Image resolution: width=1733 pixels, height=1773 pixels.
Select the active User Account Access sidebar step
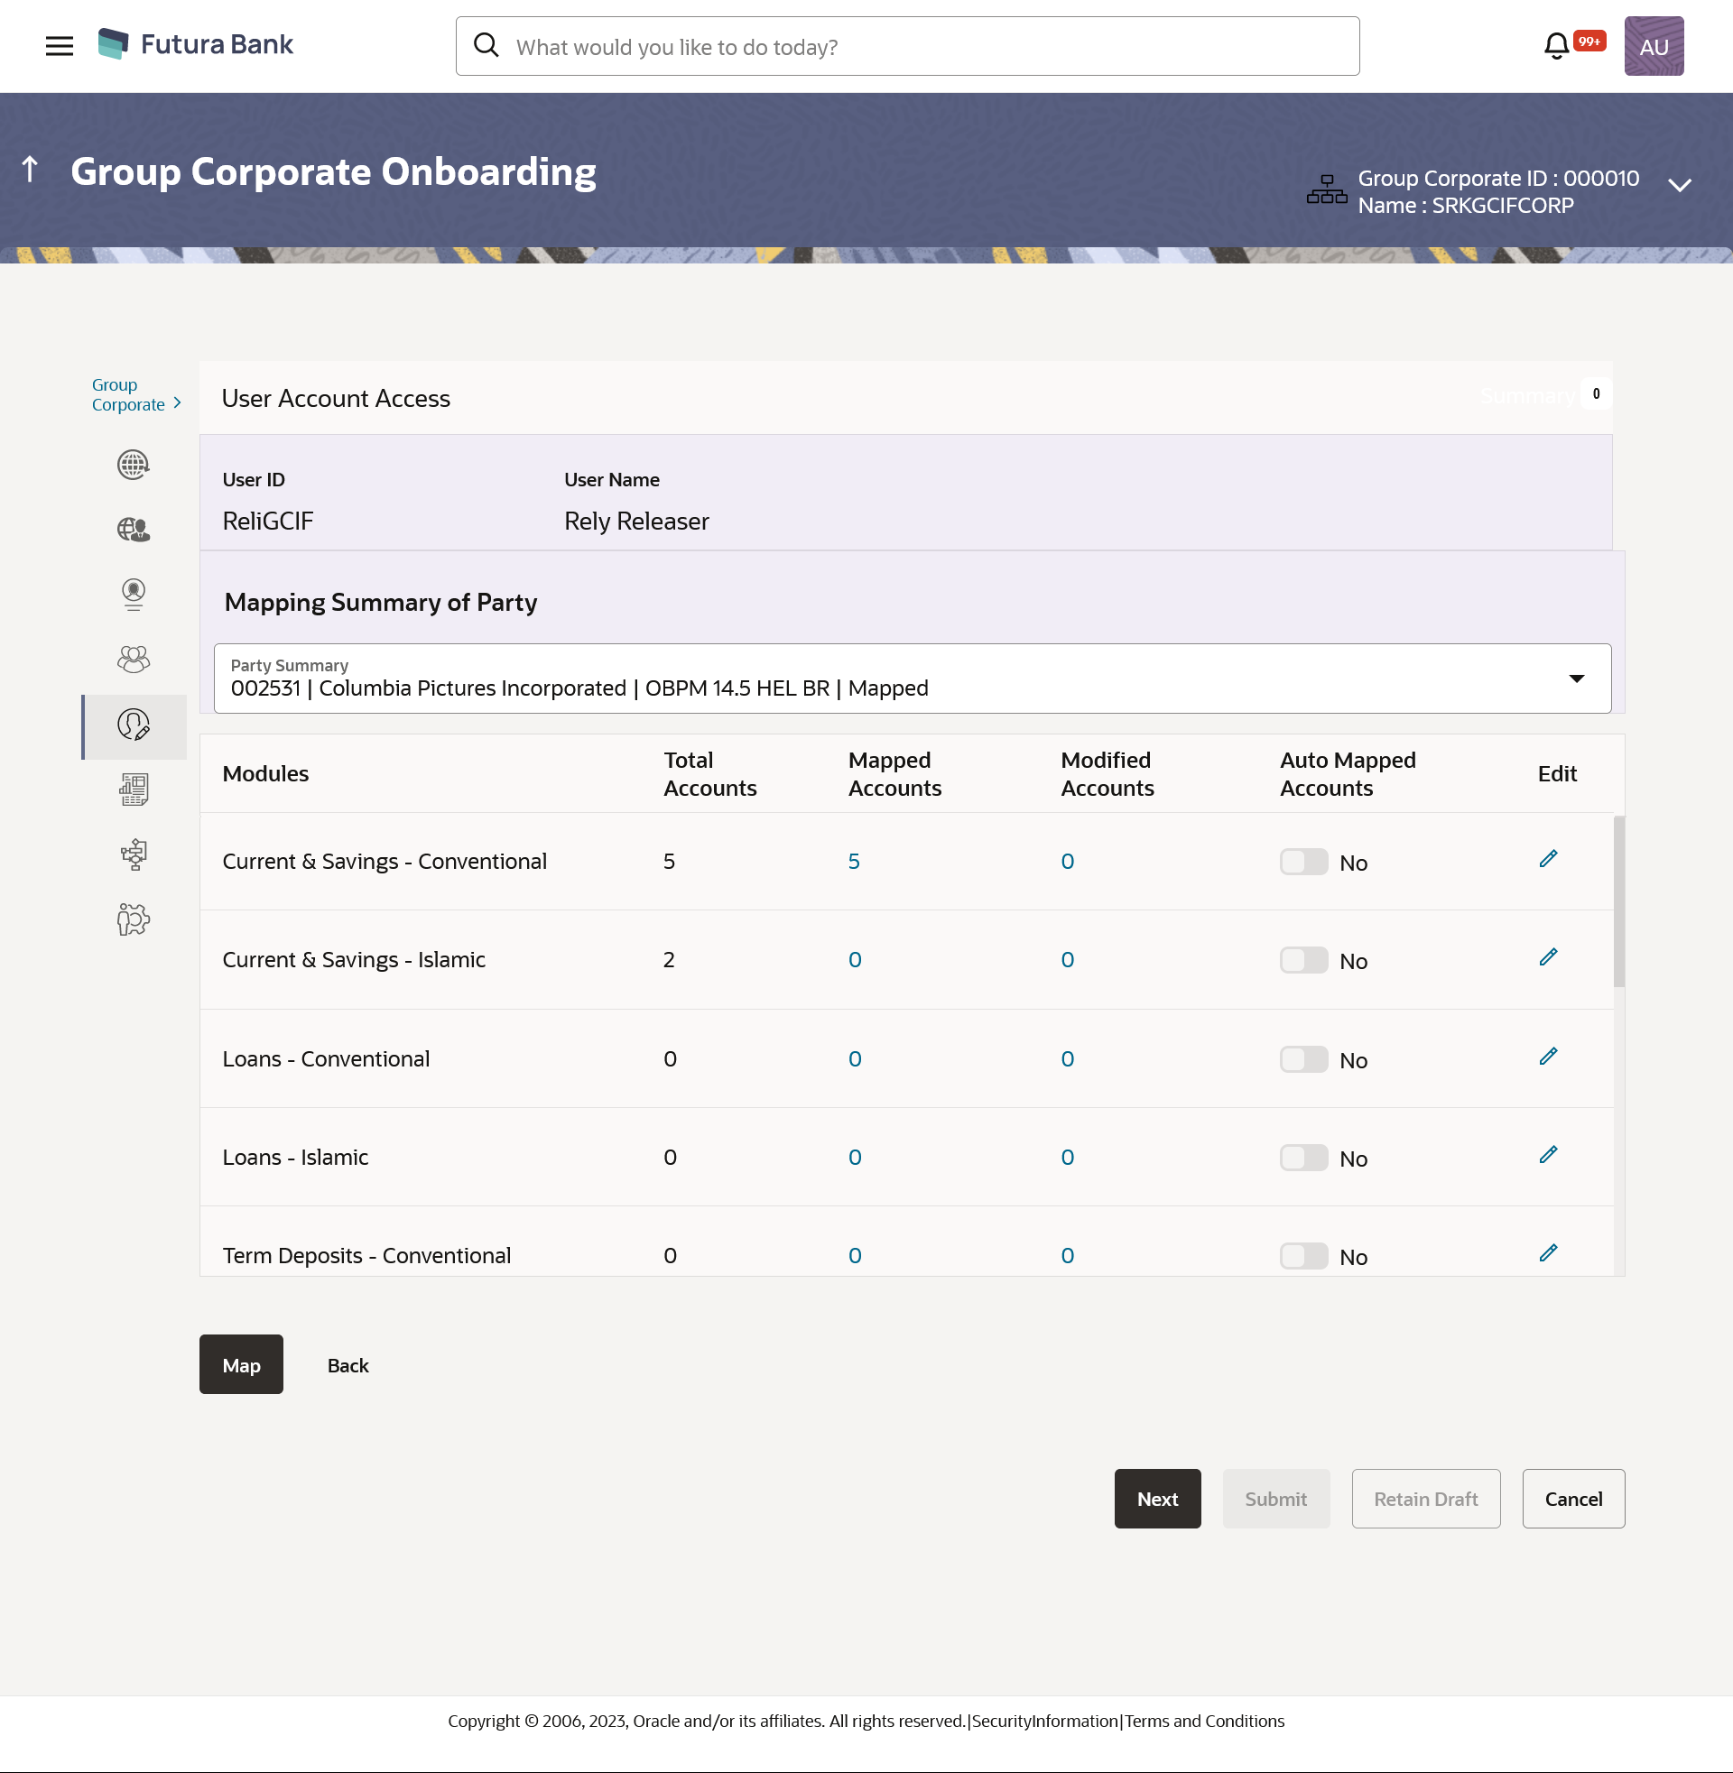coord(133,725)
